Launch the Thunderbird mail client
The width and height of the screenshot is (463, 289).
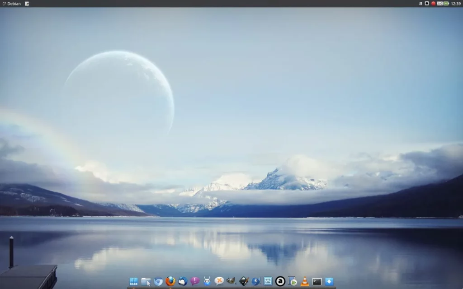pos(182,281)
